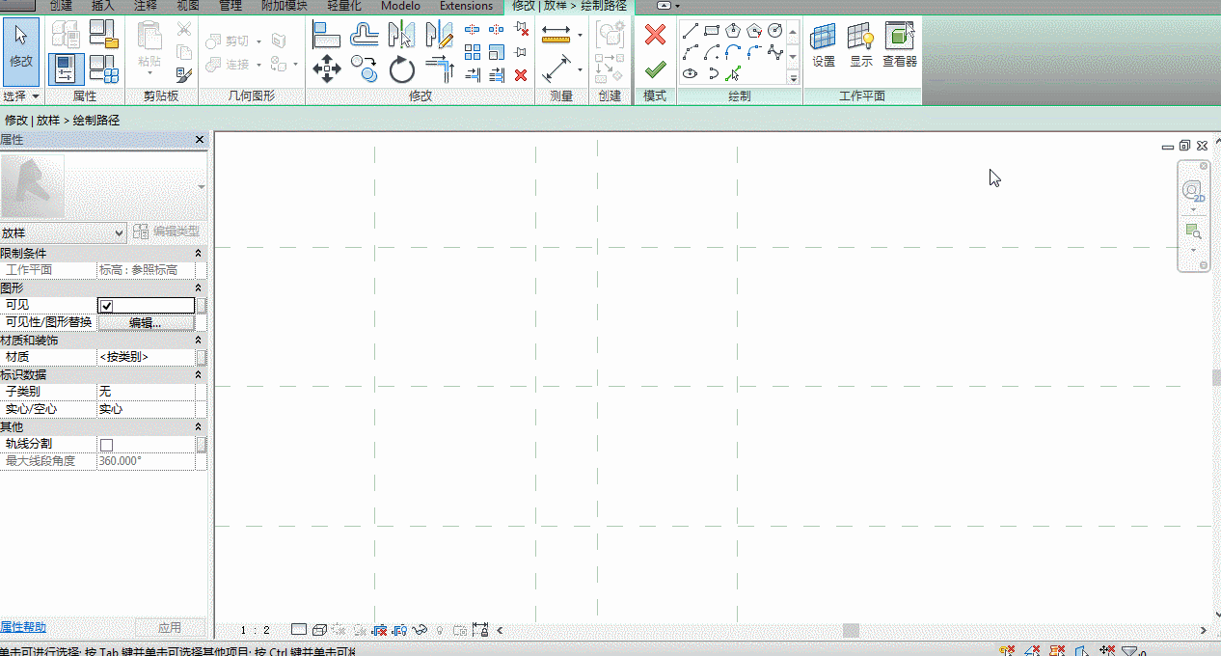Click the 编辑... button for 可见性/图形替换
The height and width of the screenshot is (656, 1221).
tap(146, 322)
